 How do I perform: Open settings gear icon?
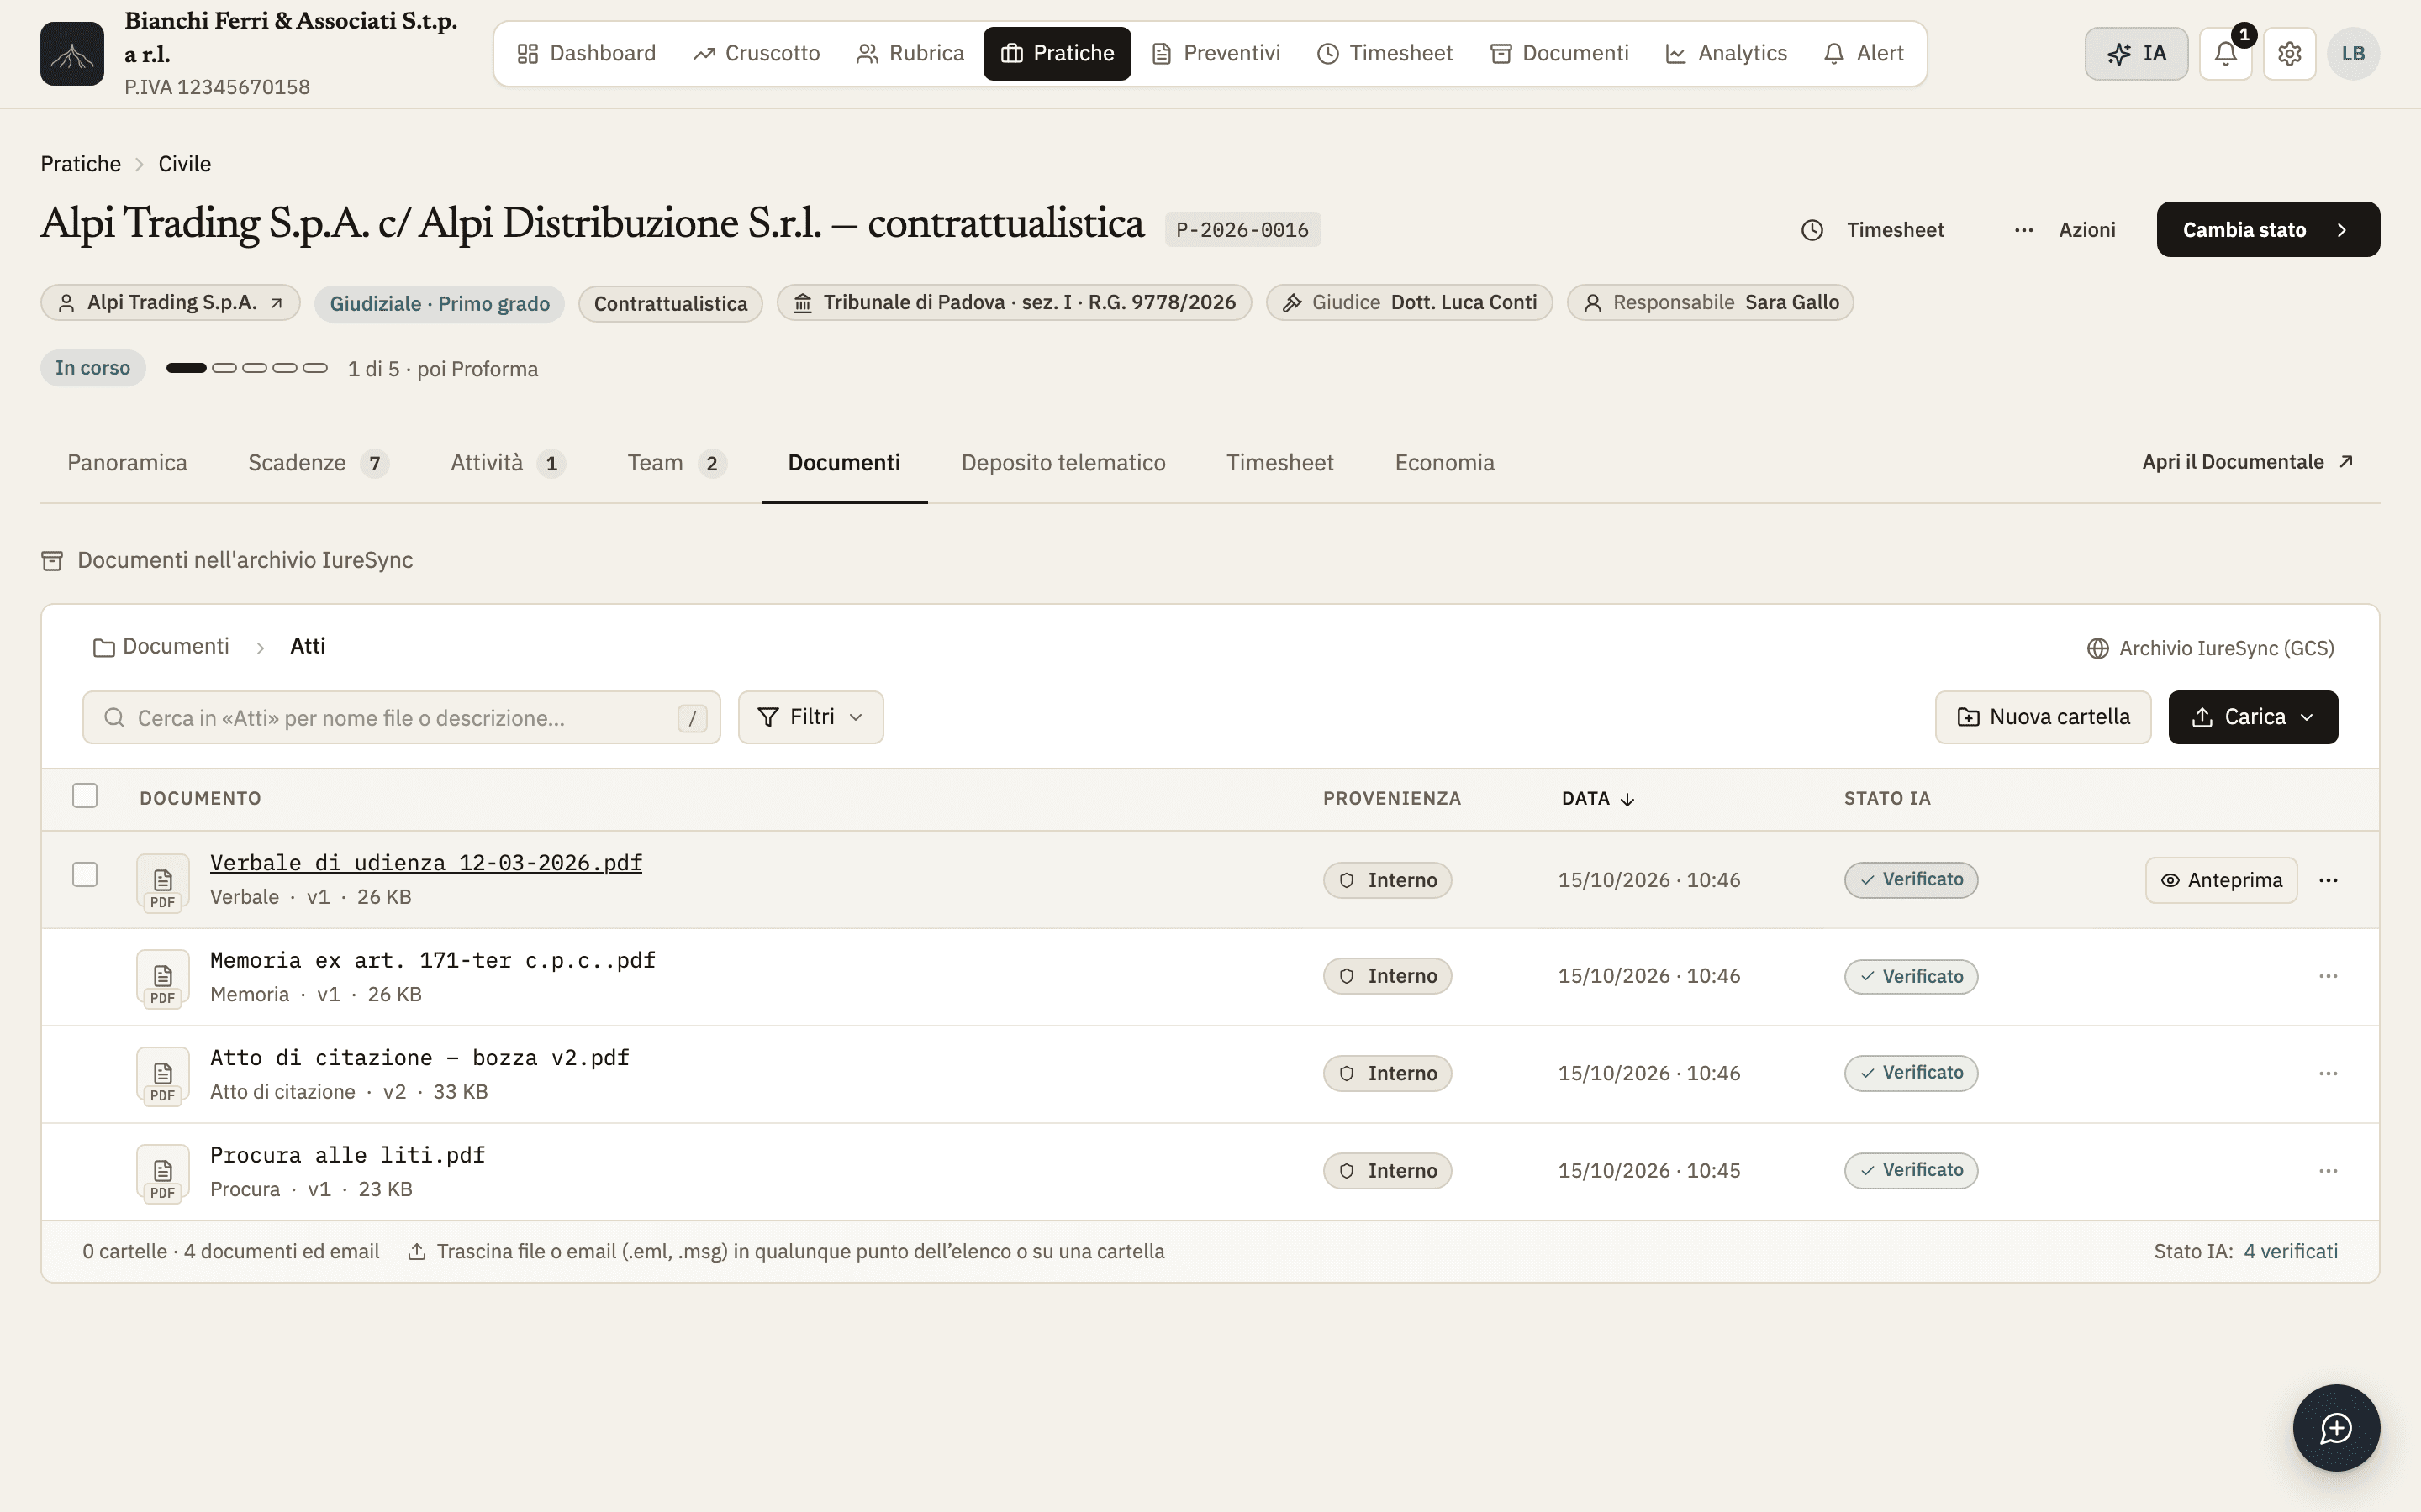pos(2289,53)
